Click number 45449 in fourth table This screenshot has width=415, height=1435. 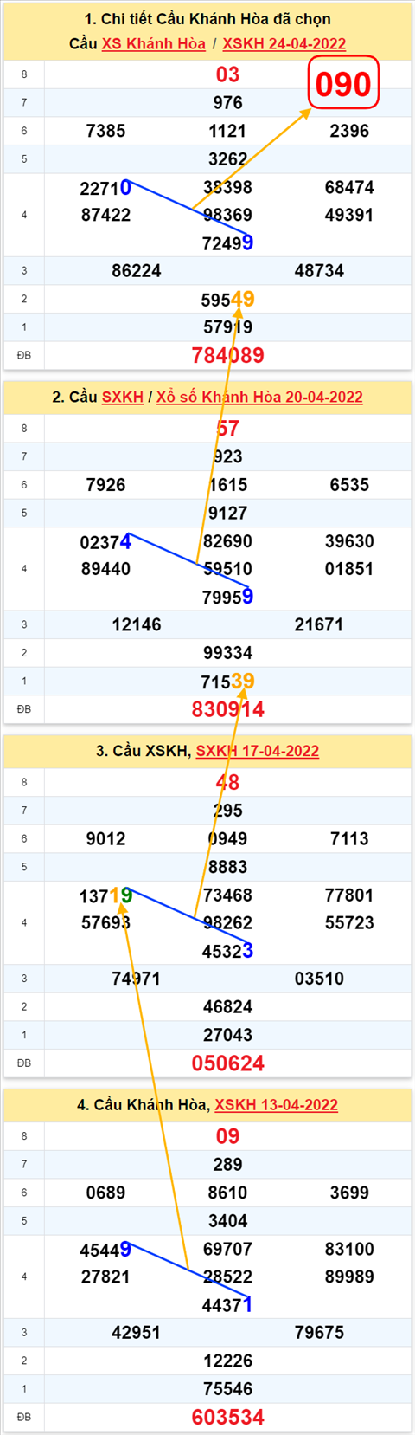106,1250
